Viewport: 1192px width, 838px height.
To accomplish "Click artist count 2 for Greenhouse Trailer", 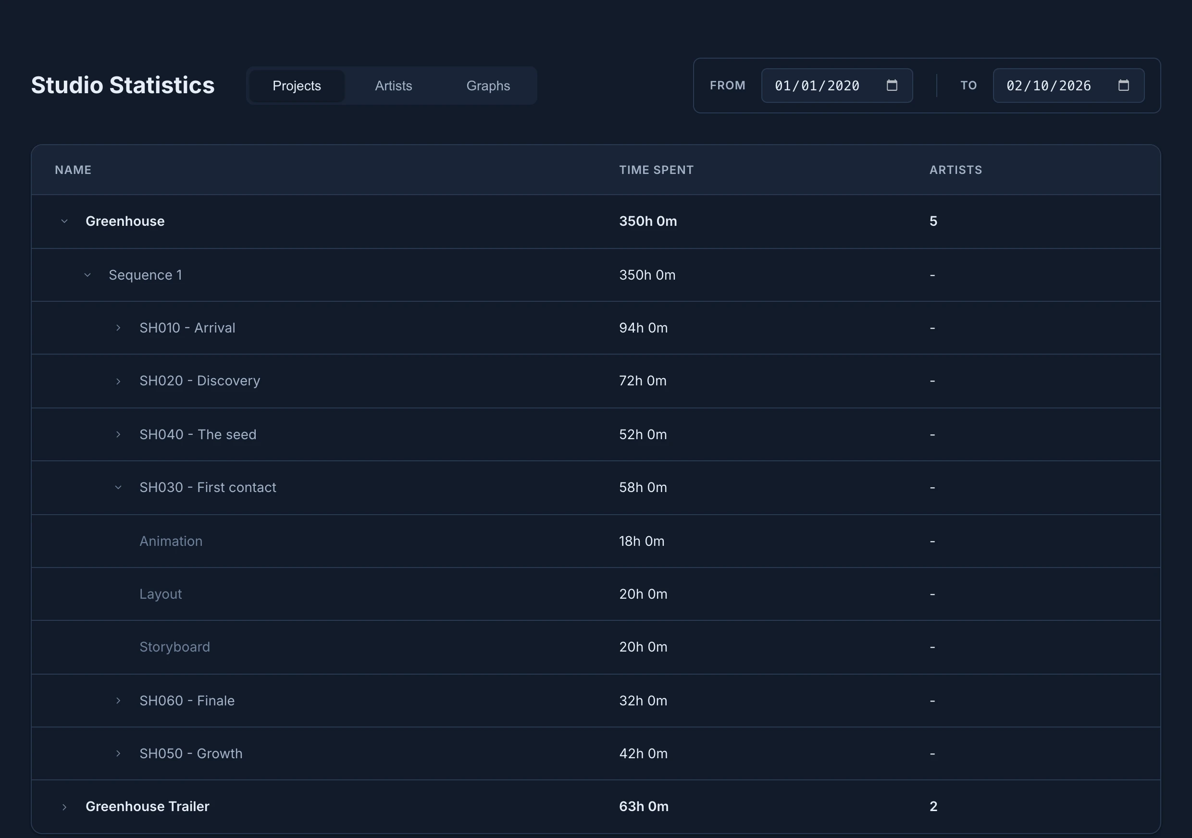I will tap(933, 806).
